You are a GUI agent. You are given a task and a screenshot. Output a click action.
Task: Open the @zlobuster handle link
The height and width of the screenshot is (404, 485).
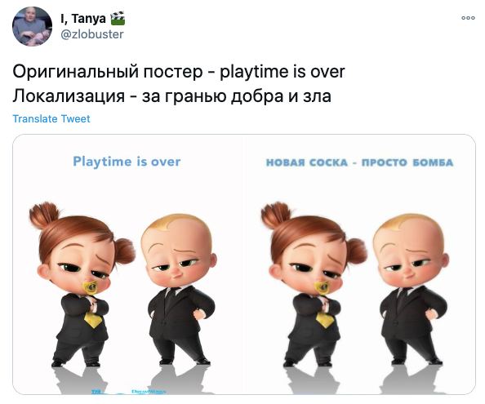pyautogui.click(x=92, y=34)
